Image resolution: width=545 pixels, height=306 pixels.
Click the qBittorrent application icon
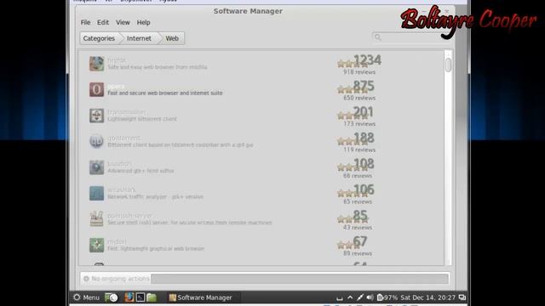[x=96, y=142]
